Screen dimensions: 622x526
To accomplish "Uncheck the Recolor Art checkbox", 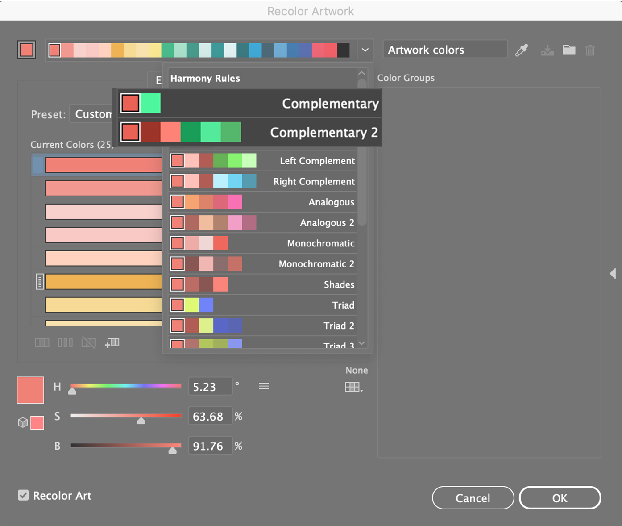I will pyautogui.click(x=23, y=495).
